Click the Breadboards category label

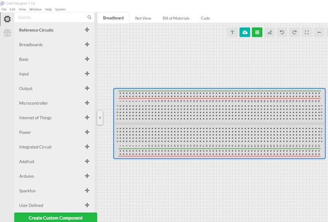(31, 45)
